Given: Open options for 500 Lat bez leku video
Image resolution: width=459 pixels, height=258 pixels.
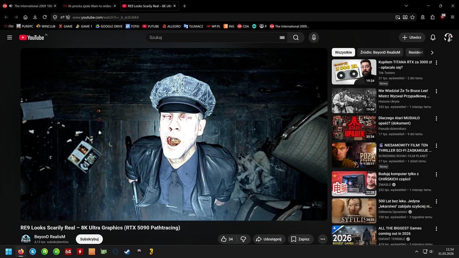Looking at the screenshot, I should pyautogui.click(x=436, y=201).
